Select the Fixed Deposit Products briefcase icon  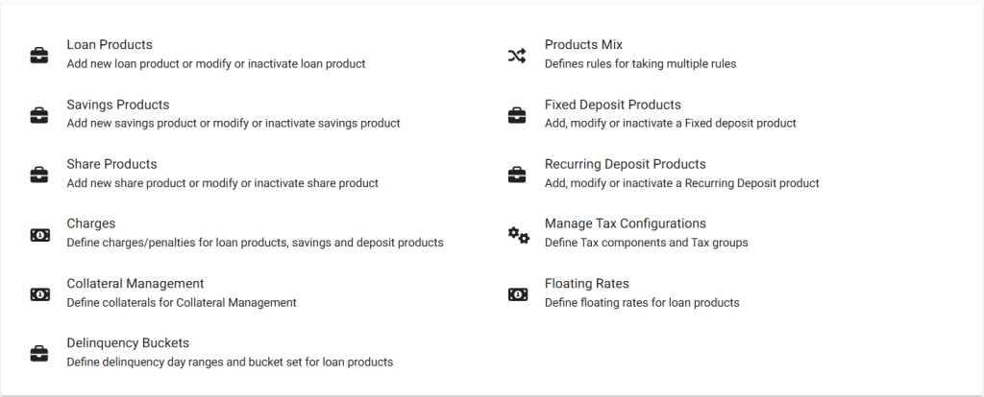click(517, 115)
